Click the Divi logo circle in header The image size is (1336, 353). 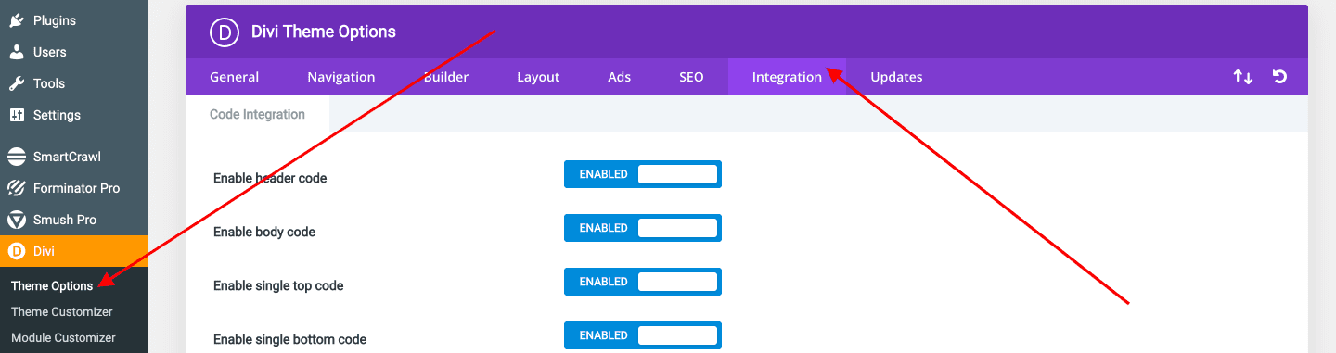pos(225,32)
